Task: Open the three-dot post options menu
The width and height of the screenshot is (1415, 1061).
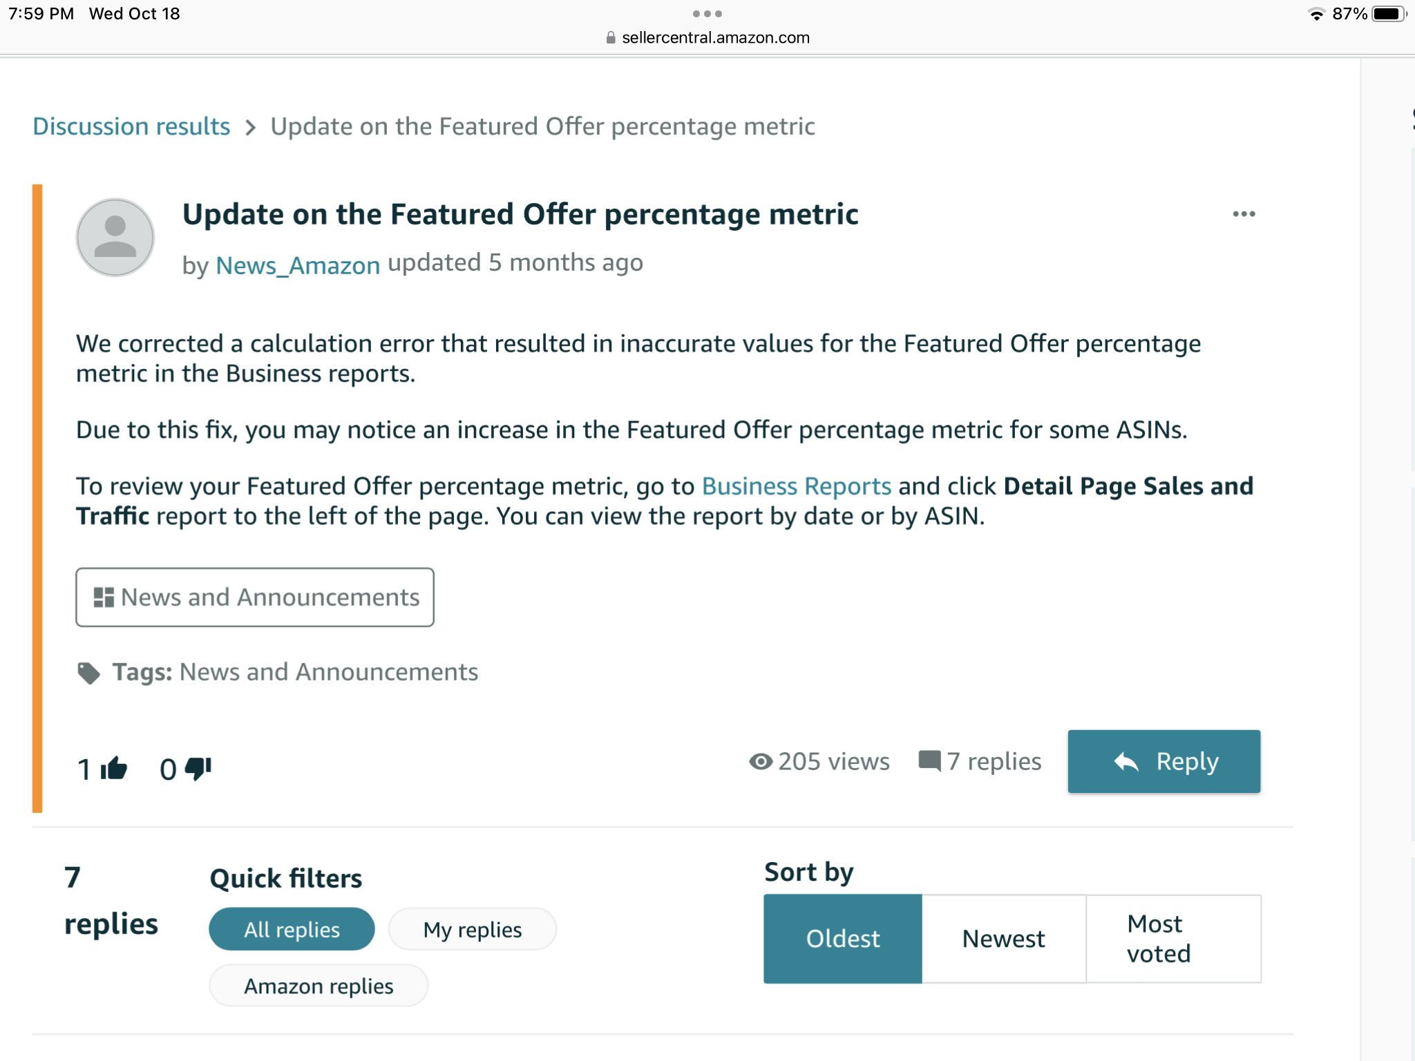Action: coord(1244,214)
